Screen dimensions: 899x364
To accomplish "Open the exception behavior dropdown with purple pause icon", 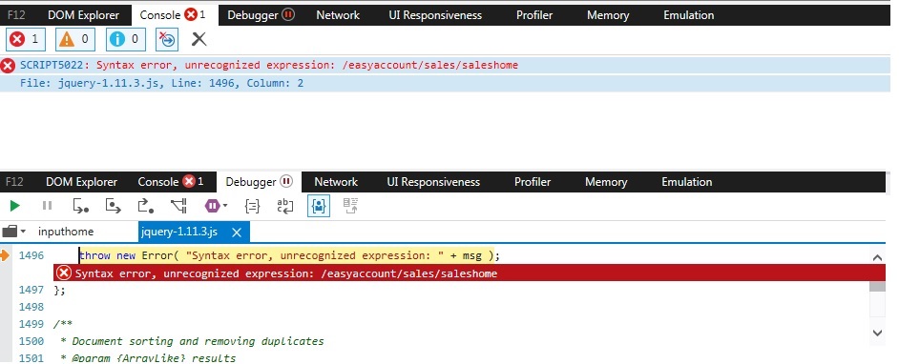I will 216,206.
